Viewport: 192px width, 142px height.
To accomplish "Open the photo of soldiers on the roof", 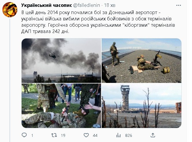I will [142, 61].
